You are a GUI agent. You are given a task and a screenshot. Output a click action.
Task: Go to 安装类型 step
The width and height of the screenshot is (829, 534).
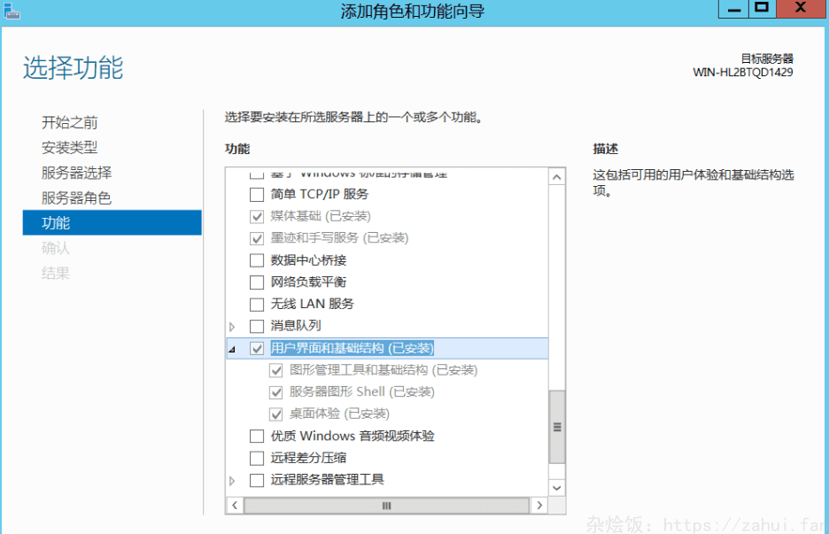click(x=69, y=148)
